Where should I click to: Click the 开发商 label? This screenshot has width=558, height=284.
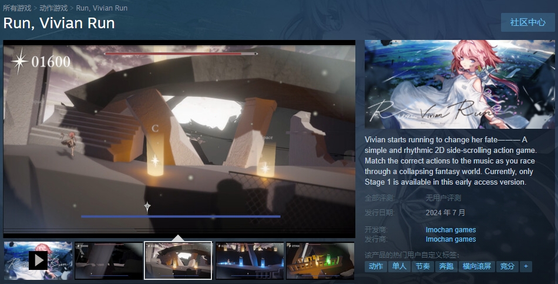376,230
